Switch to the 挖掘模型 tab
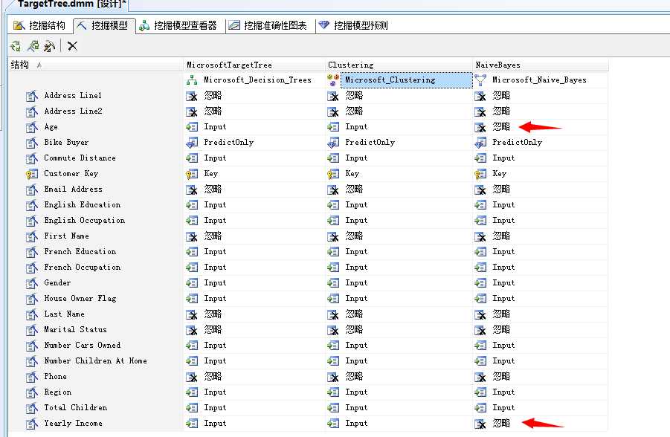 104,25
